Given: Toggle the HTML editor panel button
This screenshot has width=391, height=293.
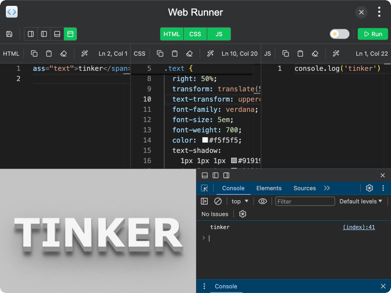Looking at the screenshot, I should click(172, 34).
